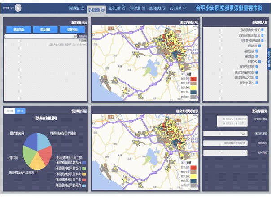Open the 情景设定 navigation item
The image size is (271, 198).
tap(178, 8)
